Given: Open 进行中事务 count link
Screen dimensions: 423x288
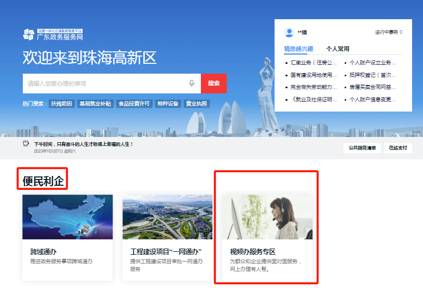Looking at the screenshot, I should pyautogui.click(x=389, y=32).
